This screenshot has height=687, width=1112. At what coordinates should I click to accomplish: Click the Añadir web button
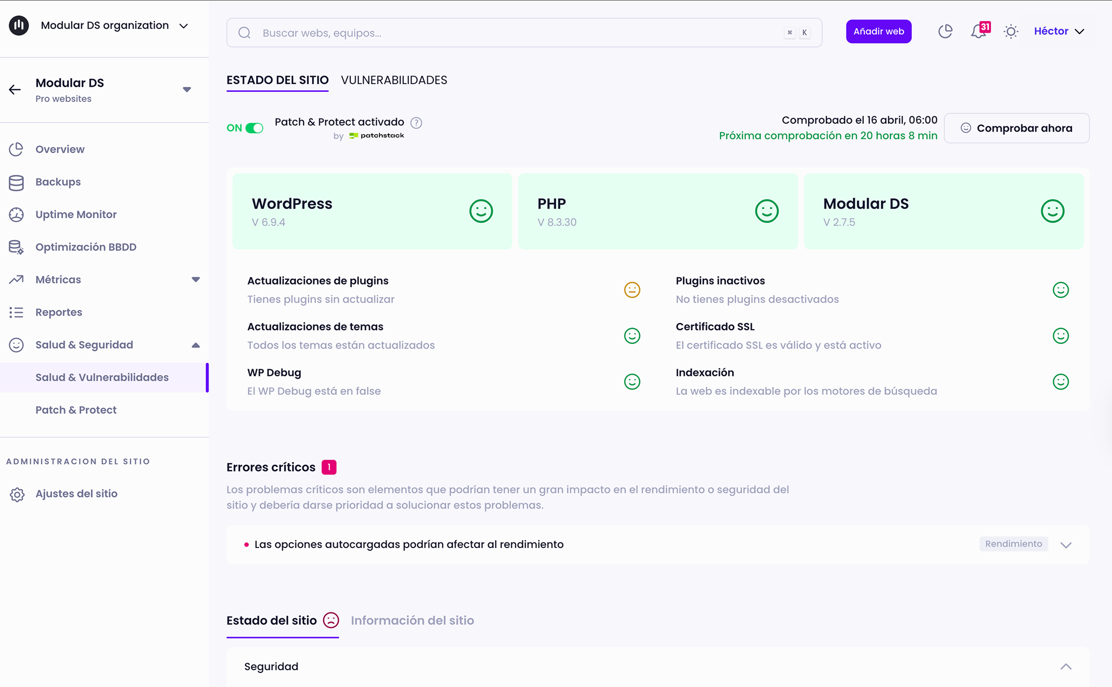tap(879, 31)
